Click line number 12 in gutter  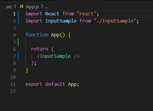[x=13, y=91]
